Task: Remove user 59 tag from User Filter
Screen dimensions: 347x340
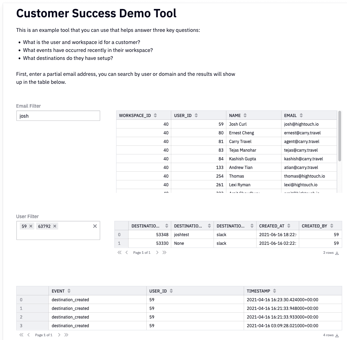Action: (31, 226)
